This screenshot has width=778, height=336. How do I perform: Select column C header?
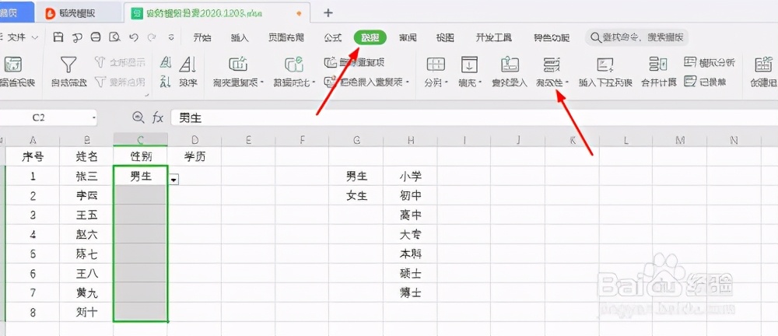pos(140,141)
